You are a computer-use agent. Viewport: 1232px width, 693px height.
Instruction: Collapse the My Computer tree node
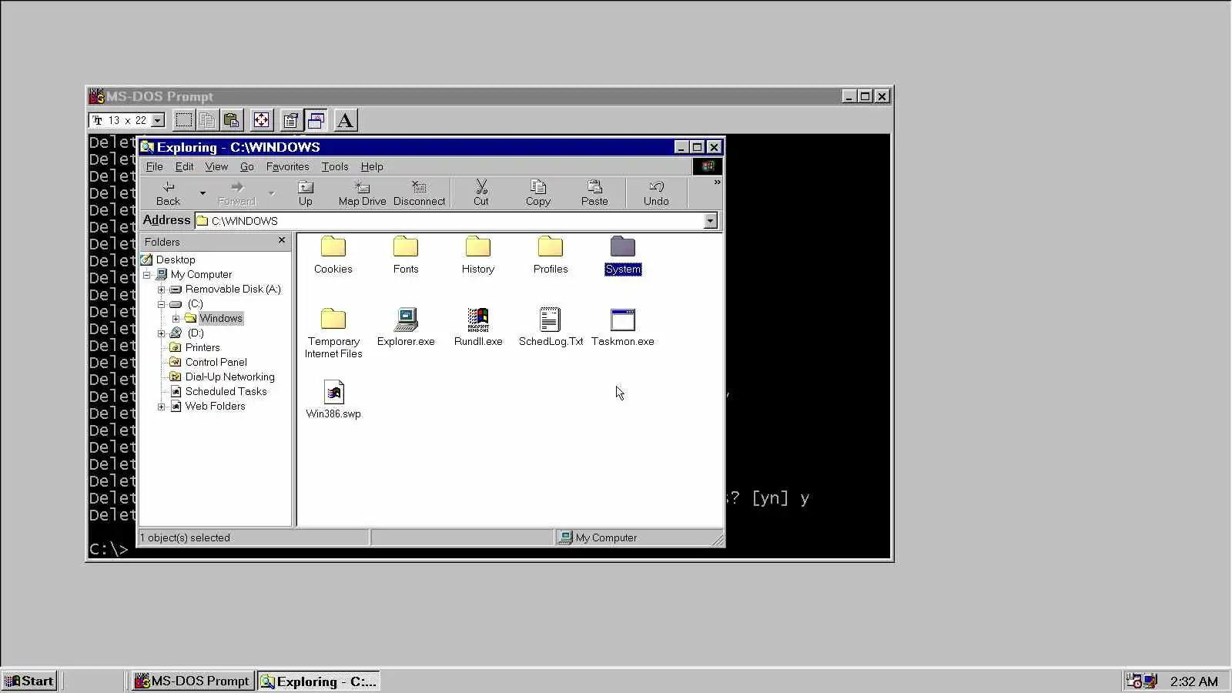[x=146, y=275]
